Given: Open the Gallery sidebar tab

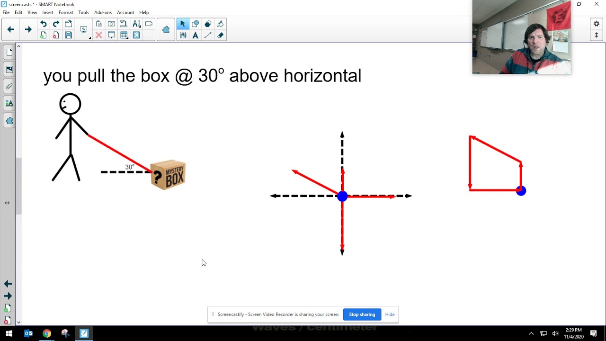Looking at the screenshot, I should click(x=9, y=69).
